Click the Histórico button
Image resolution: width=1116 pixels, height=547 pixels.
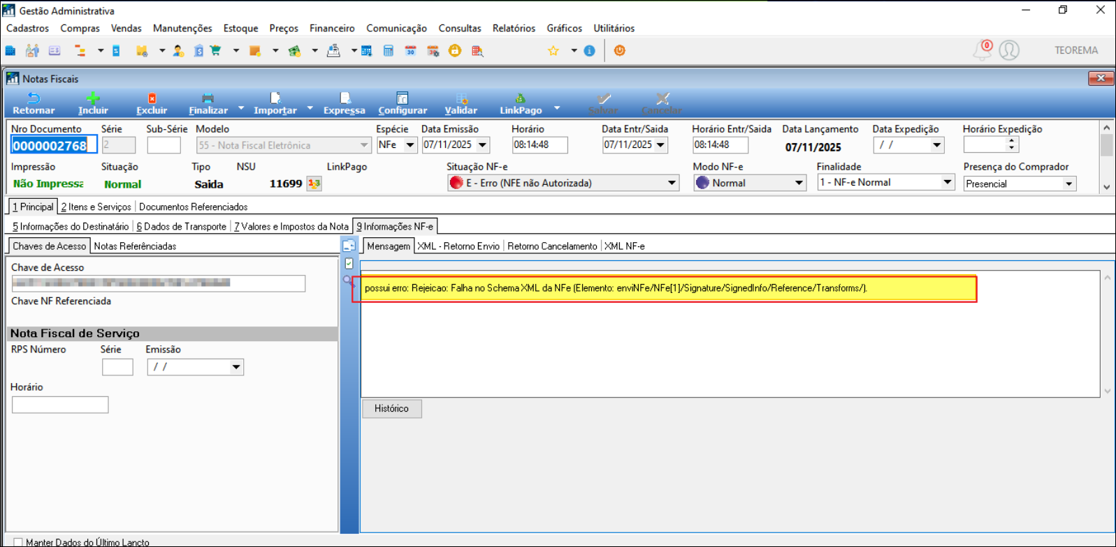click(391, 409)
